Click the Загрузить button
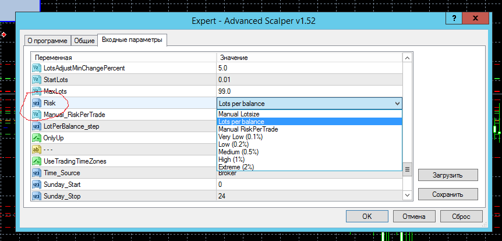 point(448,175)
